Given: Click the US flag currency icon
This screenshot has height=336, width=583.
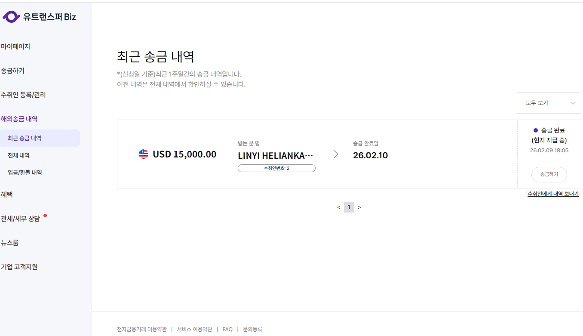Looking at the screenshot, I should pos(144,154).
